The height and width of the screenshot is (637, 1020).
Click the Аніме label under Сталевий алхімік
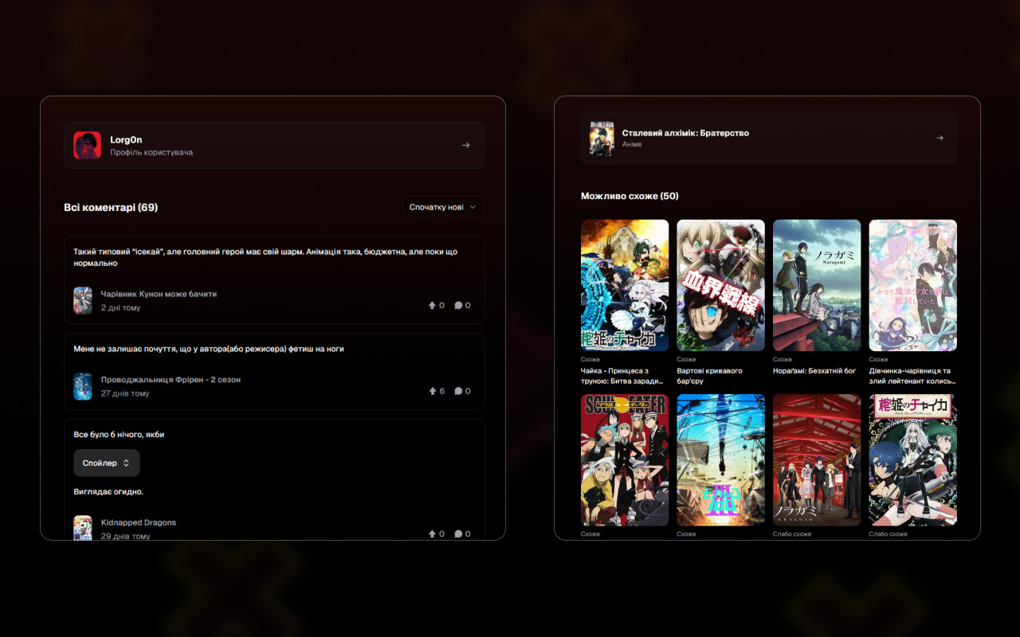pos(632,145)
